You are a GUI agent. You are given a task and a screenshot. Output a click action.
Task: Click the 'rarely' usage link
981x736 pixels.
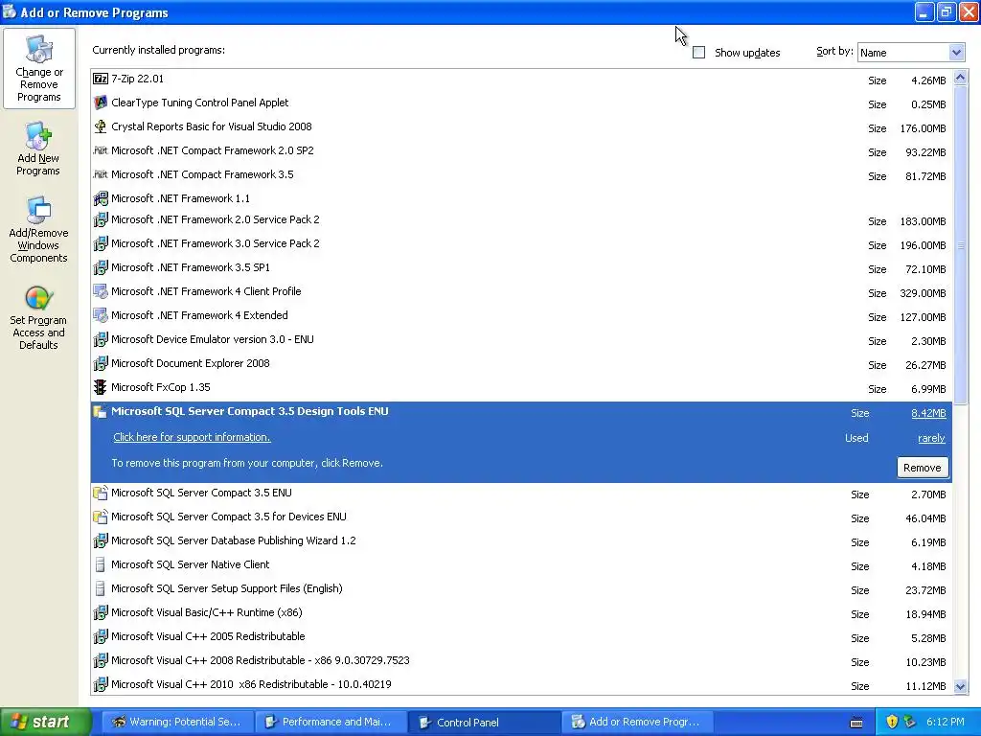pyautogui.click(x=931, y=438)
